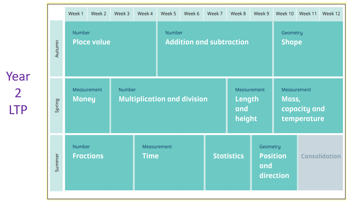This screenshot has width=351, height=203.
Task: Select the Week 12 column header
Action: coord(331,14)
